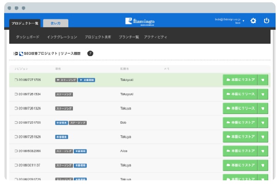Open インテグレーション in the navigation bar
The height and width of the screenshot is (184, 277).
point(62,37)
